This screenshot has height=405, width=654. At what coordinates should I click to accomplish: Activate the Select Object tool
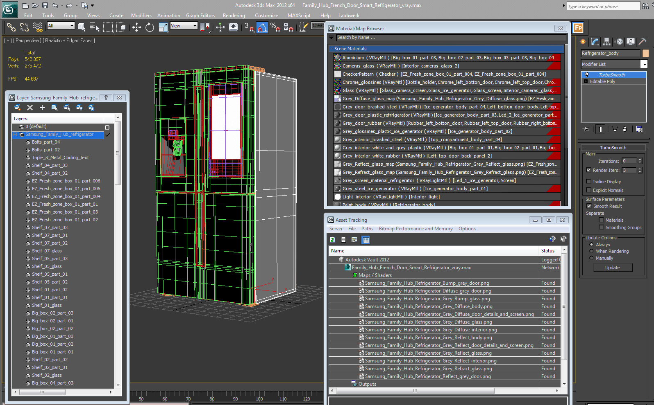[82, 27]
